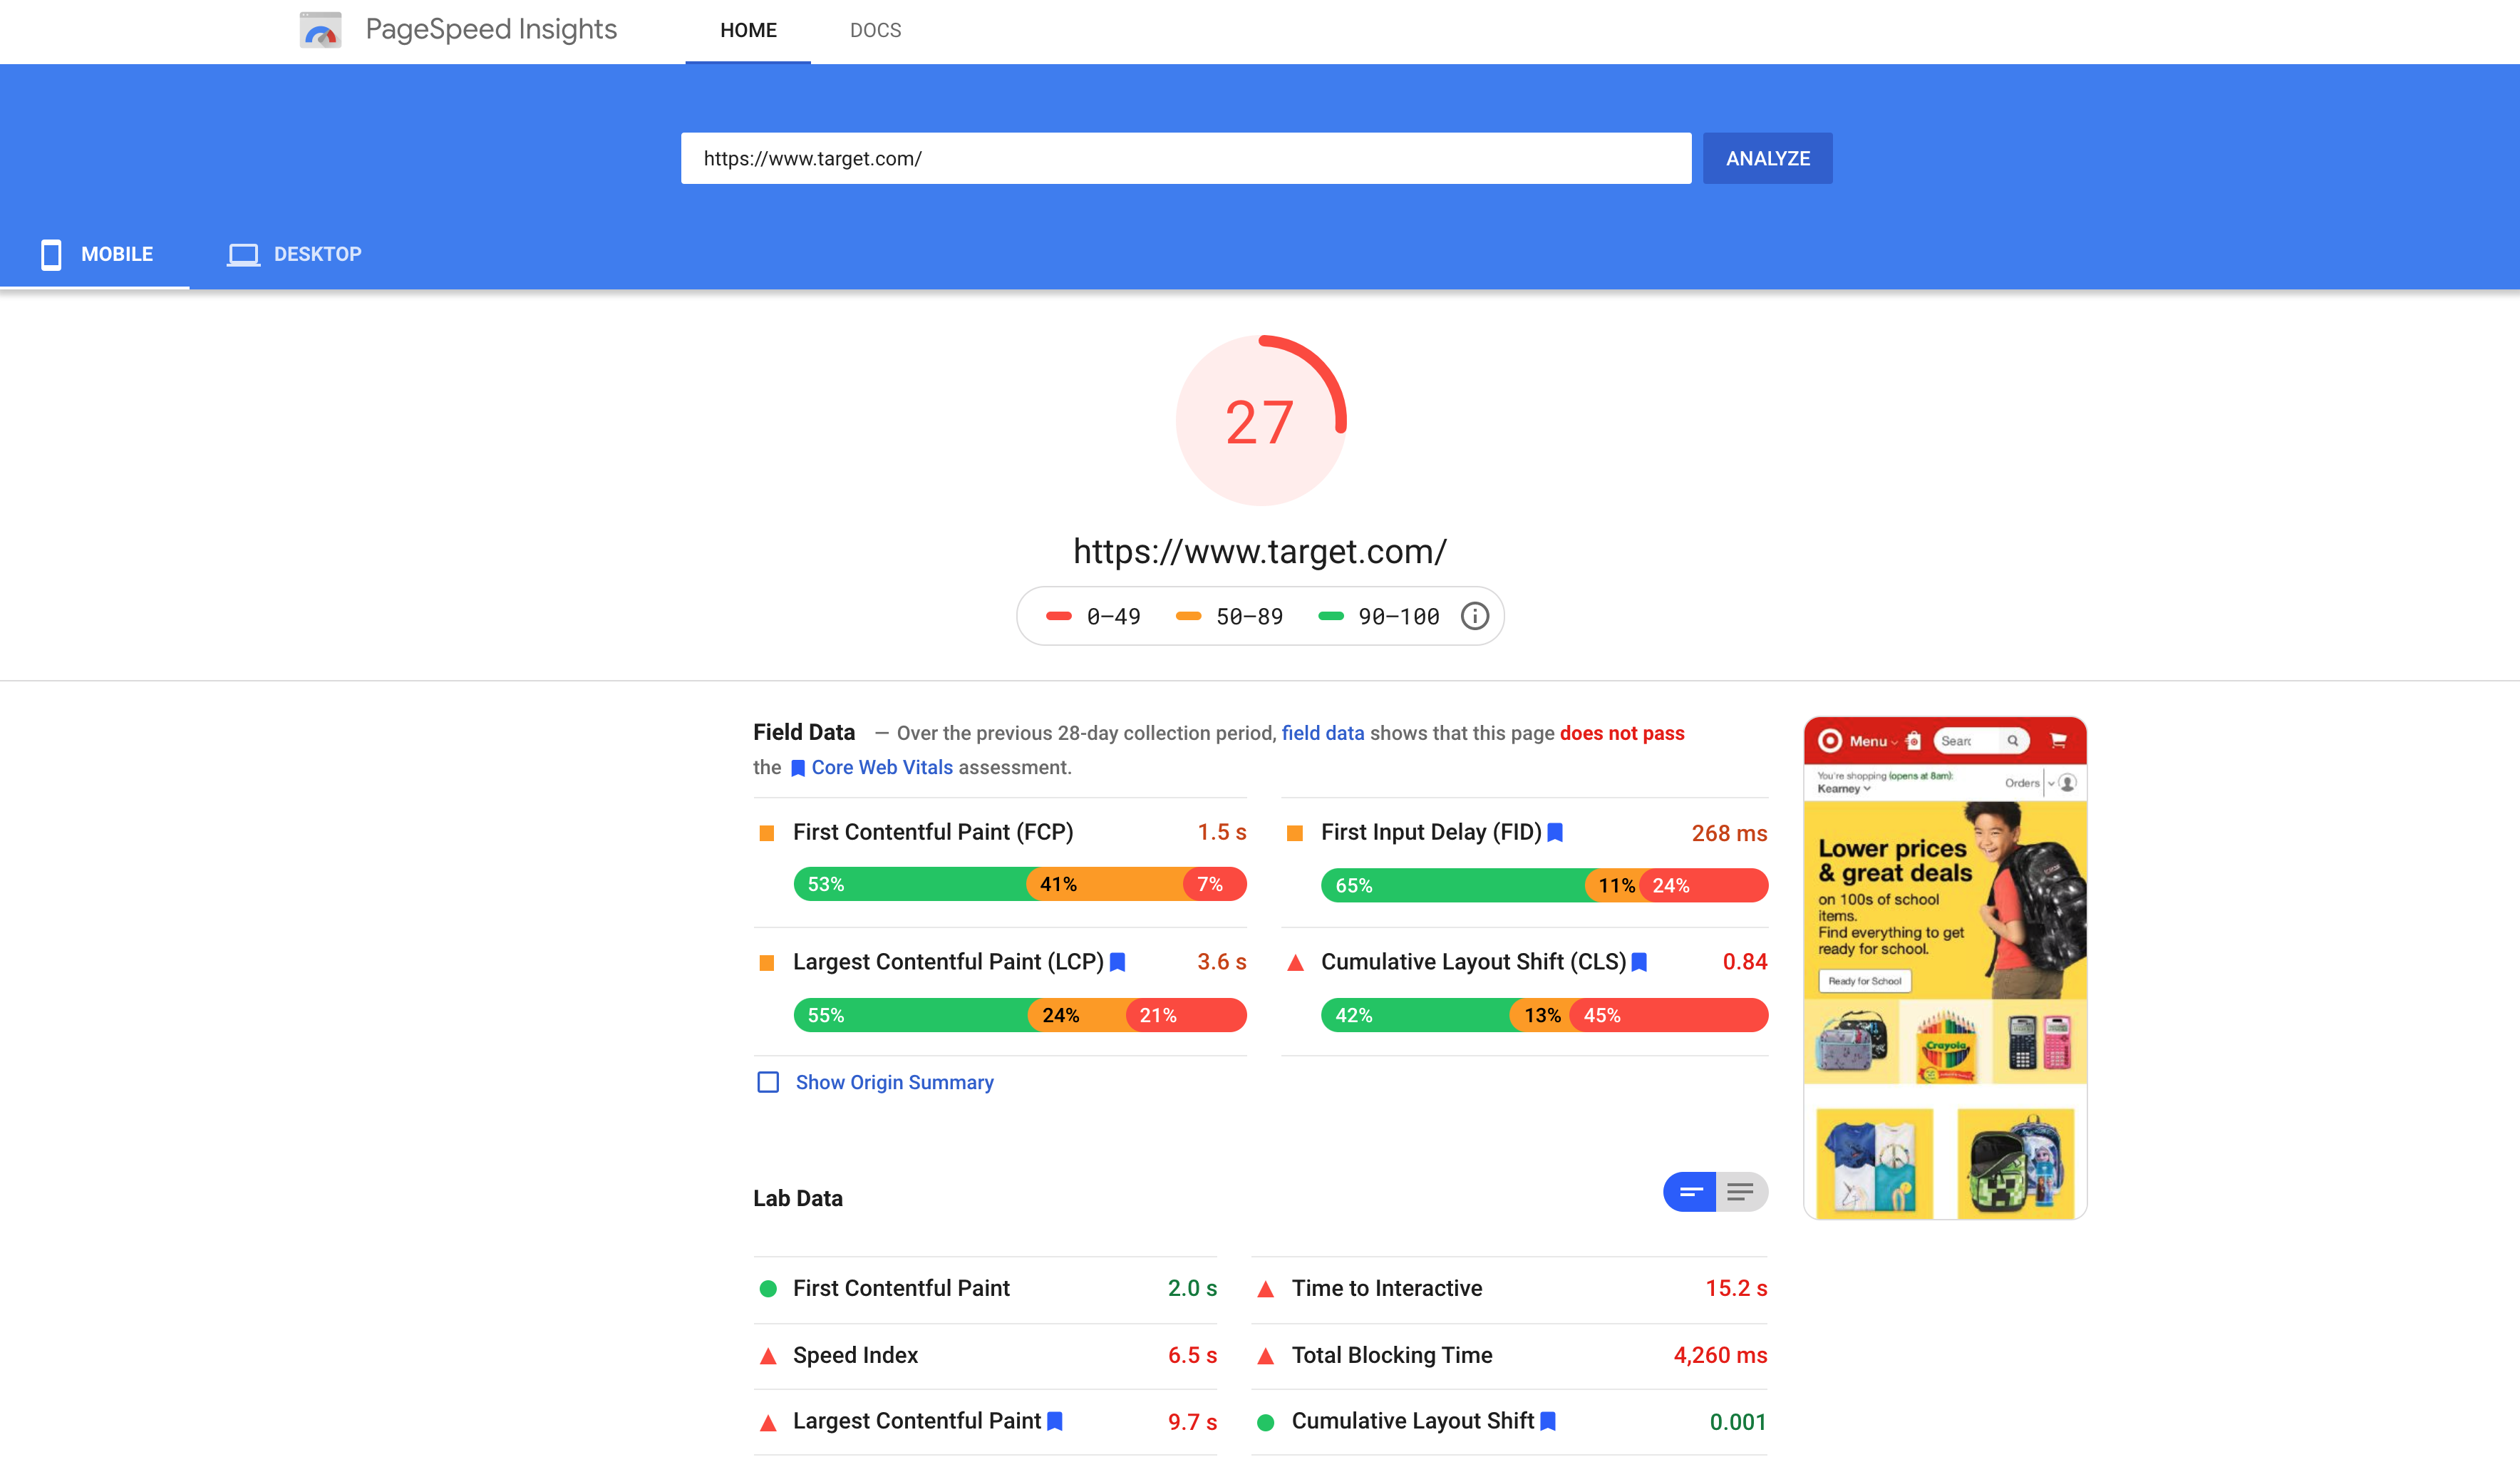This screenshot has height=1467, width=2520.
Task: Click the First Contentful Paint lab metric
Action: pyautogui.click(x=986, y=1288)
